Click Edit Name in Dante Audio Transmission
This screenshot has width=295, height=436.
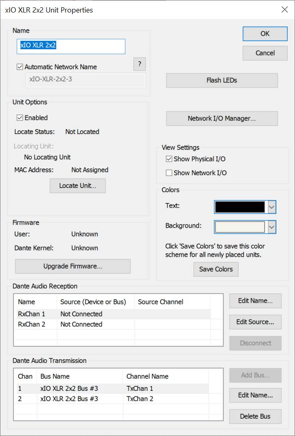point(255,395)
